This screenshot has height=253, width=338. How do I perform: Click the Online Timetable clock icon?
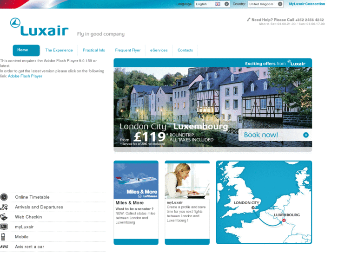point(4,197)
